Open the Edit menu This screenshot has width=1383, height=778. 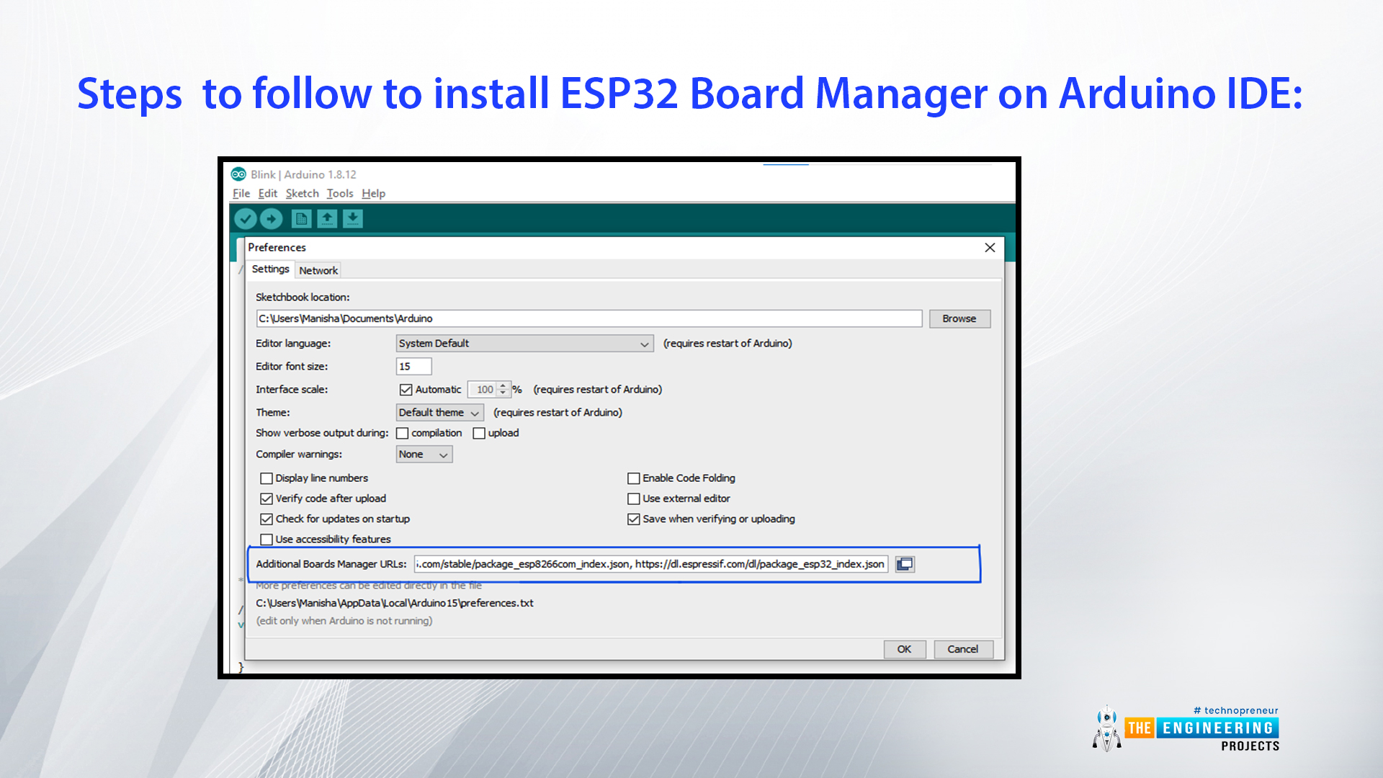tap(267, 194)
